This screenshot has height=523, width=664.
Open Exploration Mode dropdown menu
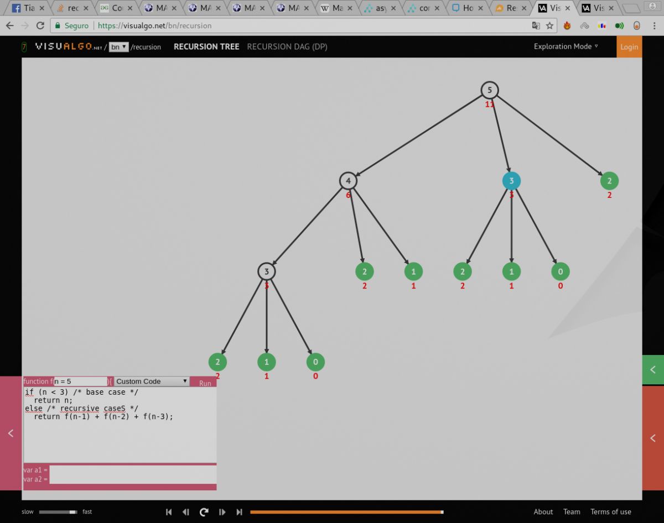pos(566,46)
